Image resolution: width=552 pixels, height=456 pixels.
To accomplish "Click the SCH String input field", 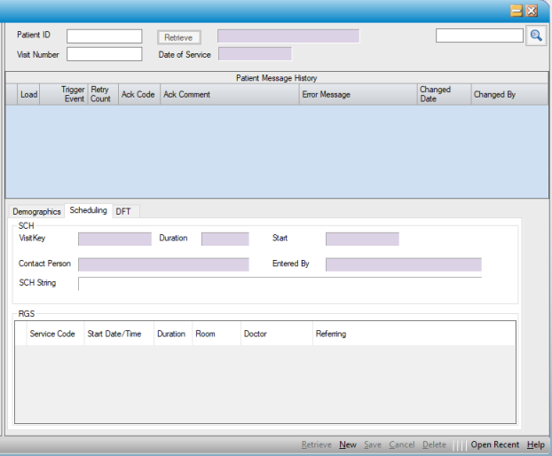I will (279, 284).
